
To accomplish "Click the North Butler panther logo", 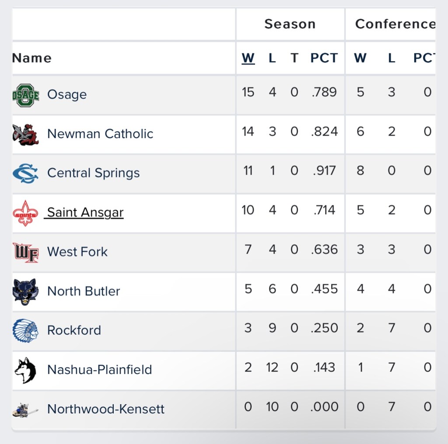I will [x=26, y=291].
